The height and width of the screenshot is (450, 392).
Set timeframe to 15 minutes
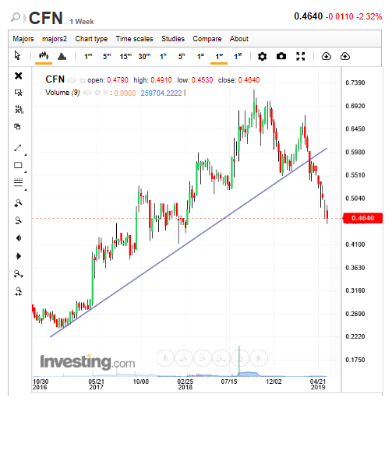[125, 56]
